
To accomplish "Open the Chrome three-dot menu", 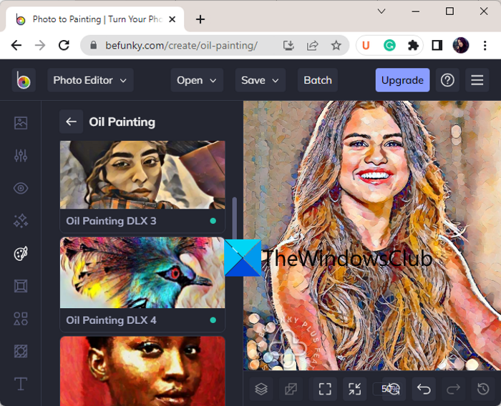I will click(x=485, y=45).
